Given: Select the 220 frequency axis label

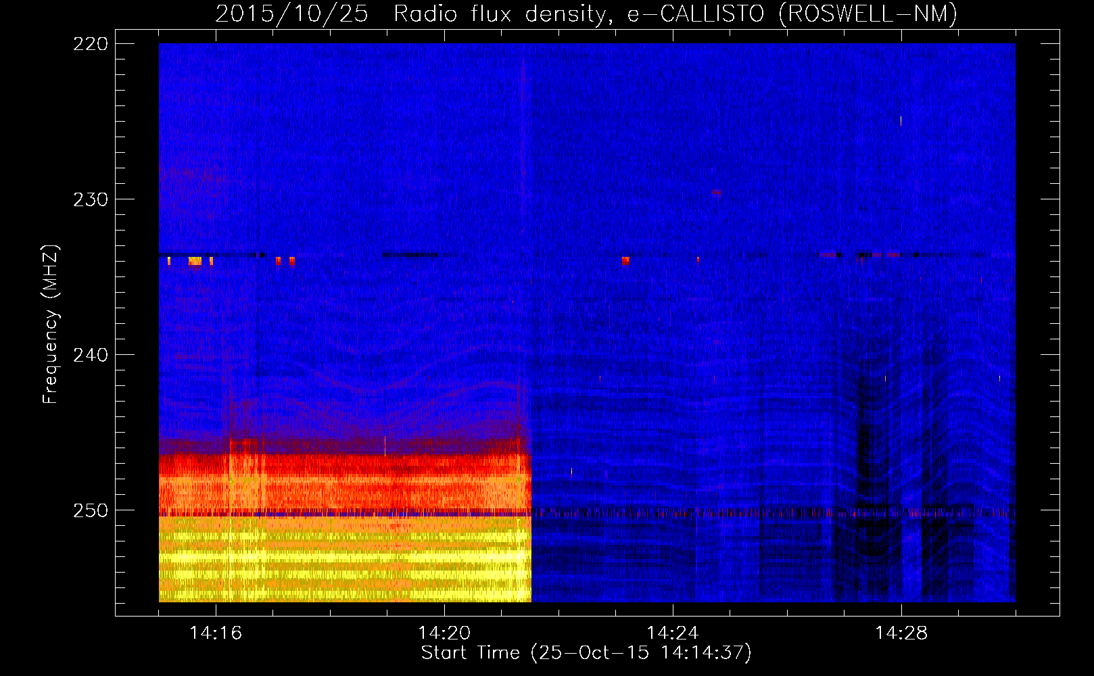Looking at the screenshot, I should (90, 44).
